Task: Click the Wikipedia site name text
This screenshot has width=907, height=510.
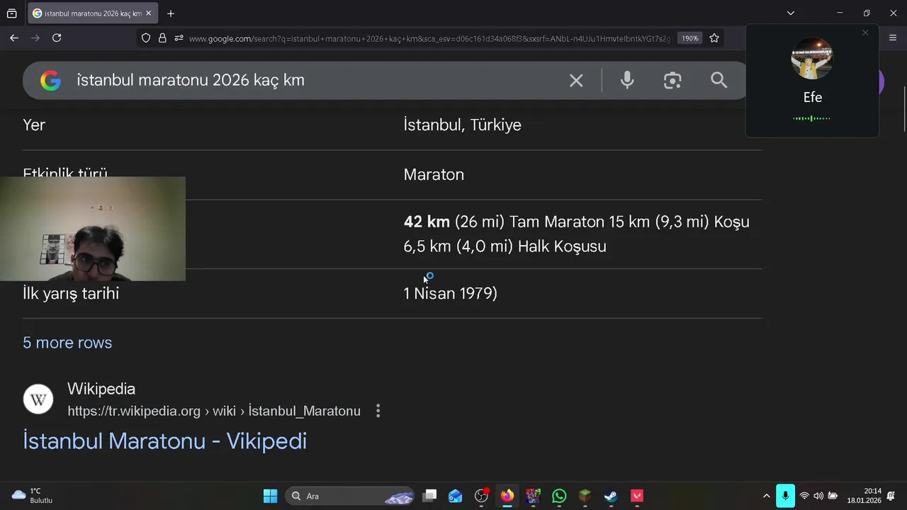Action: pyautogui.click(x=101, y=389)
